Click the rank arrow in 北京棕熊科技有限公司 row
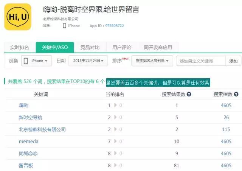 [x=115, y=129]
